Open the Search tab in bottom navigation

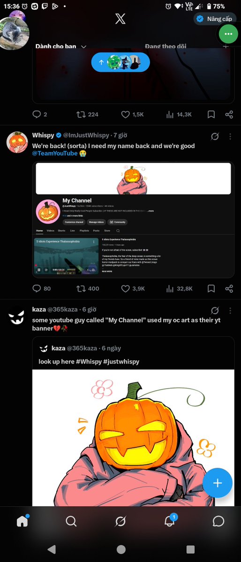tap(71, 521)
